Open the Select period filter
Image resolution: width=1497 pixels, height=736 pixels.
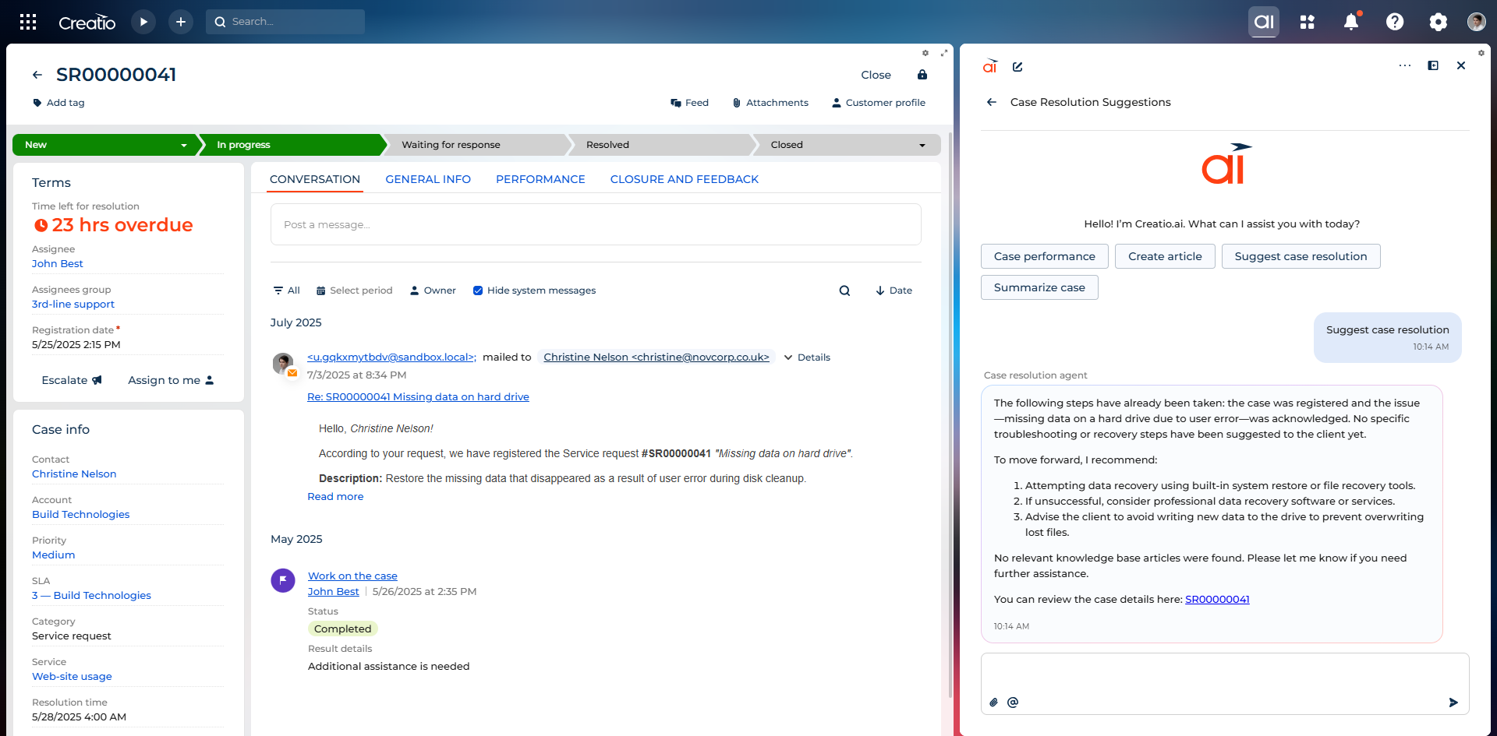point(354,291)
